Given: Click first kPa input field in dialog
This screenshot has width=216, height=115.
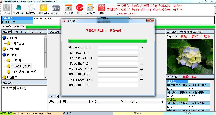Looking at the screenshot, I should [118, 47].
